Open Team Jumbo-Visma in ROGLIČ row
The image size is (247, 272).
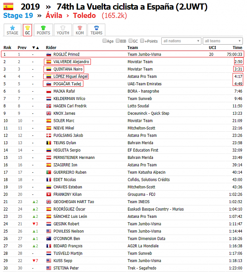point(144,54)
